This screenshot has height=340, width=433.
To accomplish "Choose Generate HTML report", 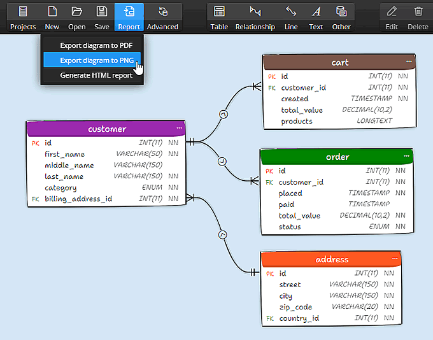I will click(x=92, y=75).
